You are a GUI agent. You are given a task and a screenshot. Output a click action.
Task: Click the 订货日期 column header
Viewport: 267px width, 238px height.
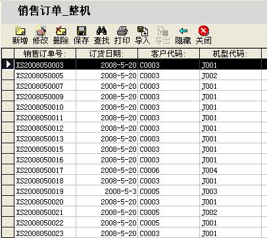107,54
